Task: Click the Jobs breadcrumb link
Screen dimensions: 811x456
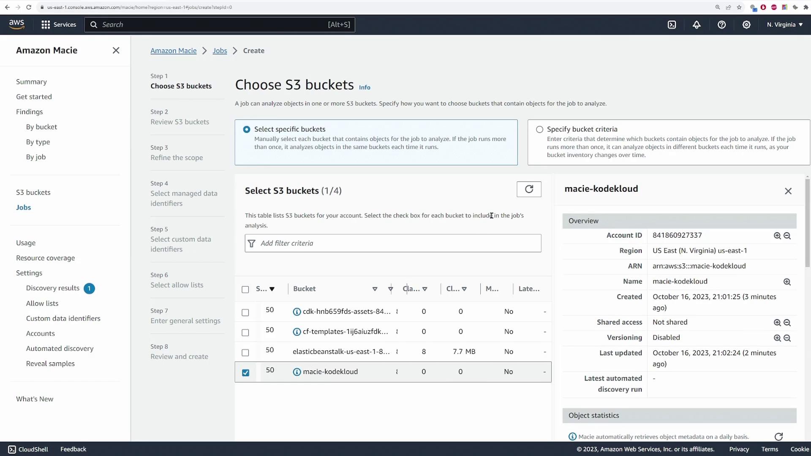Action: (220, 51)
